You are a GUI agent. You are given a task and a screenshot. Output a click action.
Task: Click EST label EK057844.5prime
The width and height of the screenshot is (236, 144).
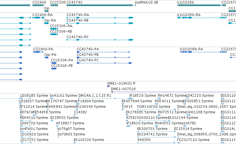pyautogui.click(x=137, y=101)
